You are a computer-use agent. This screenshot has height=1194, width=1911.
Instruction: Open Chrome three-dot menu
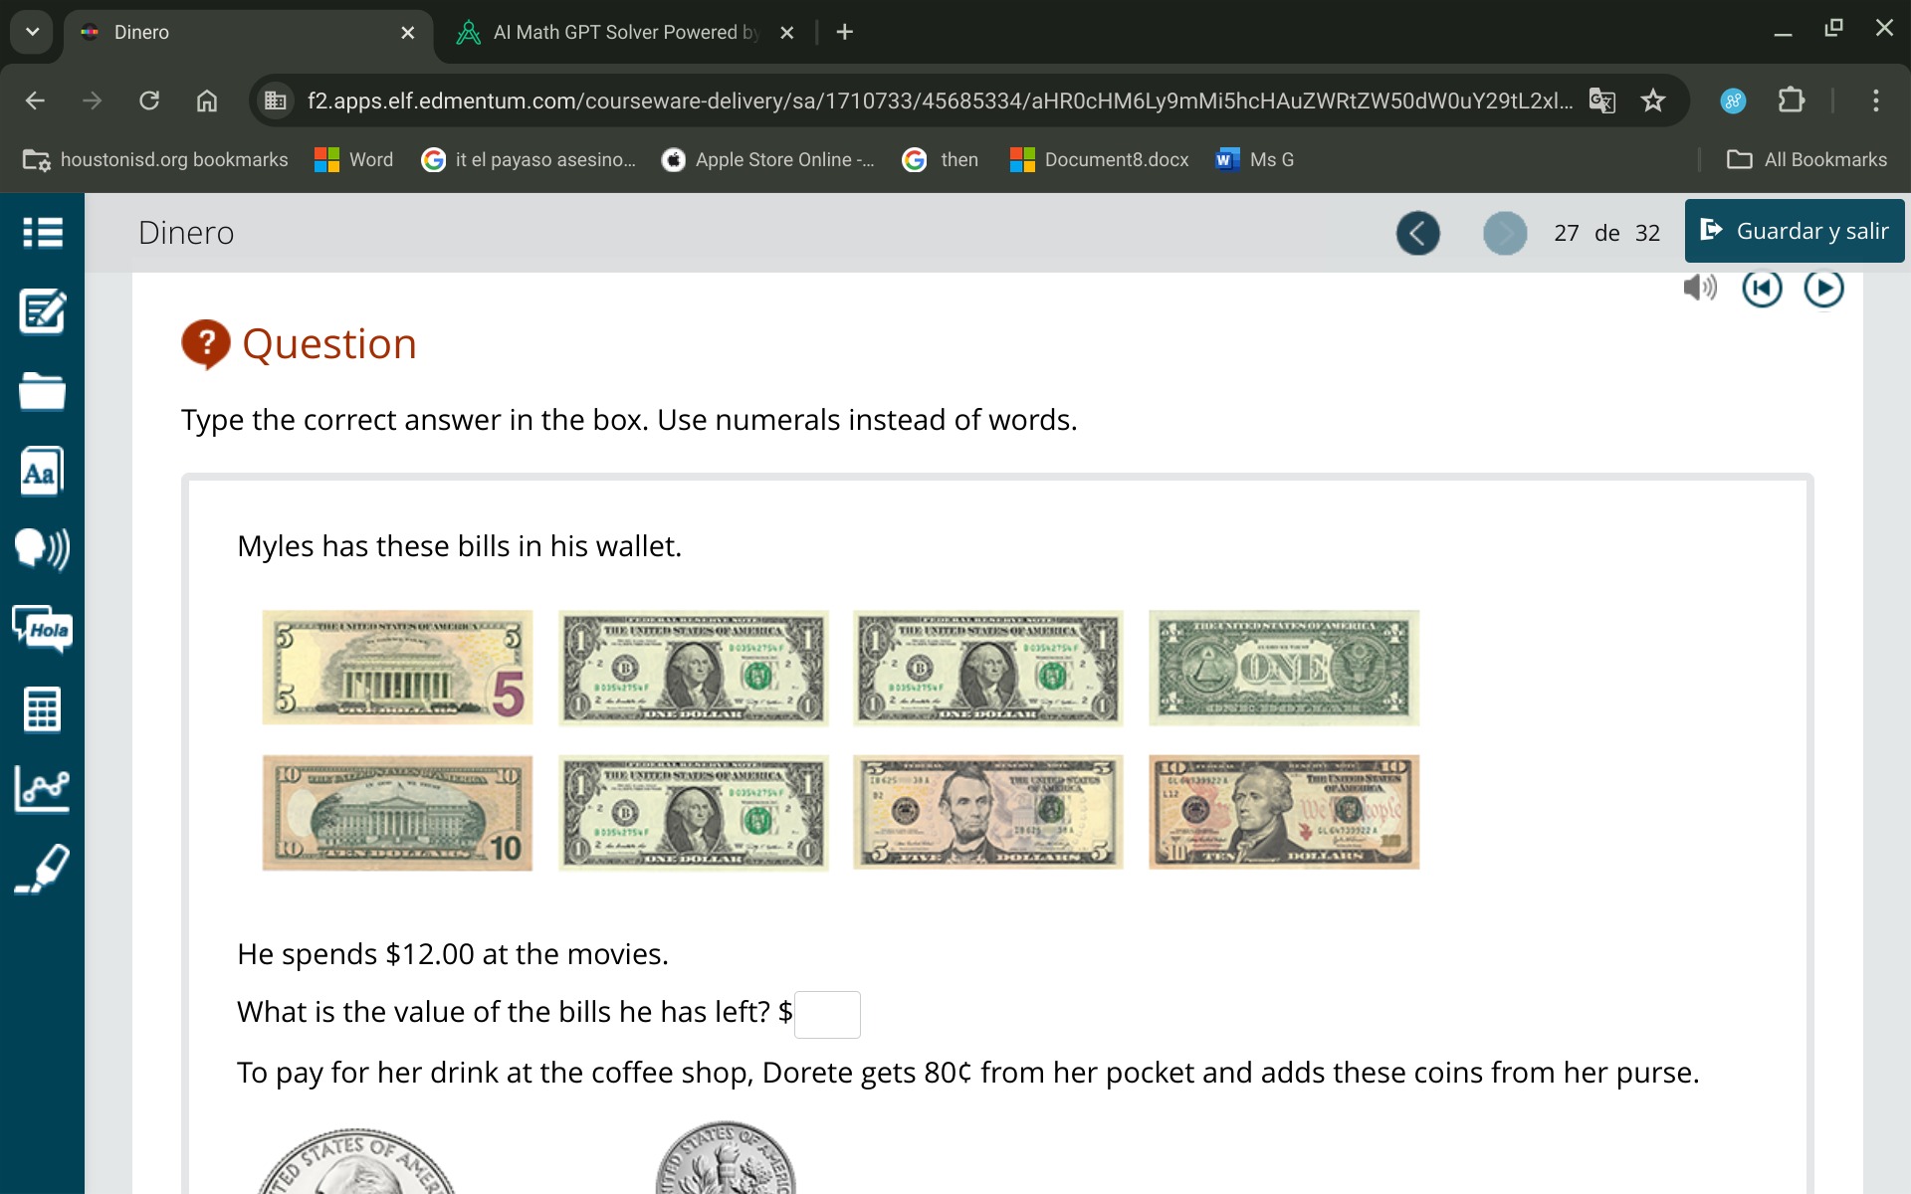click(x=1876, y=100)
